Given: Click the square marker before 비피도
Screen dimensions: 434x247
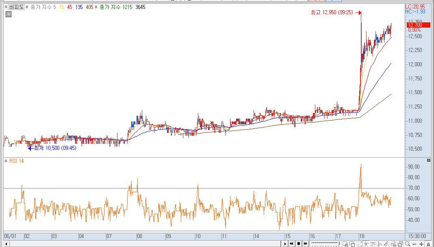Looking at the screenshot, I should point(6,7).
